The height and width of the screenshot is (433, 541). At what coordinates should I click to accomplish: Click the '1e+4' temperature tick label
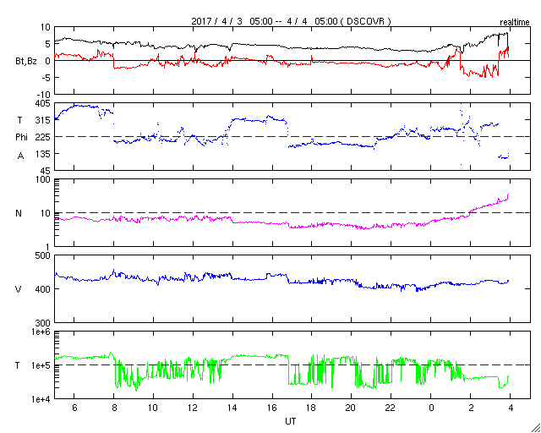[x=41, y=399]
